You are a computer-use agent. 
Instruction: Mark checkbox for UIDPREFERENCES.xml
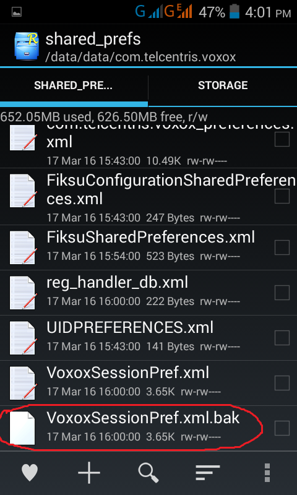tap(282, 337)
